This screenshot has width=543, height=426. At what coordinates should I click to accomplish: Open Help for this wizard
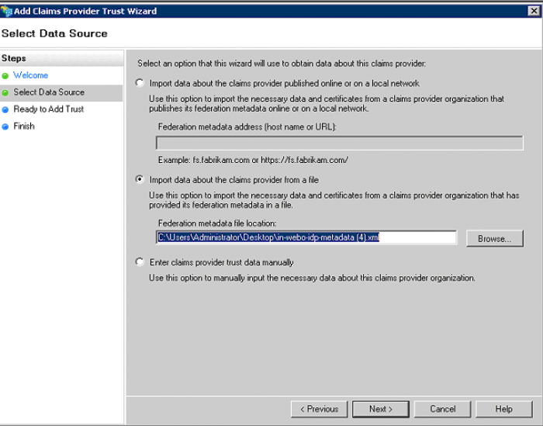pos(503,409)
